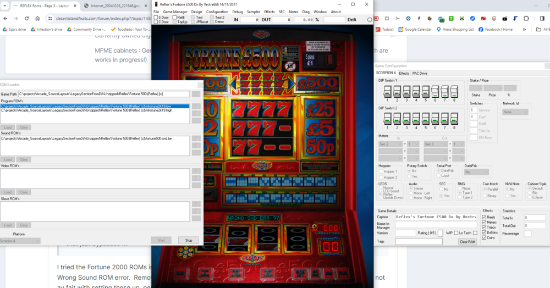
Task: Open the Design menu
Action: click(196, 12)
